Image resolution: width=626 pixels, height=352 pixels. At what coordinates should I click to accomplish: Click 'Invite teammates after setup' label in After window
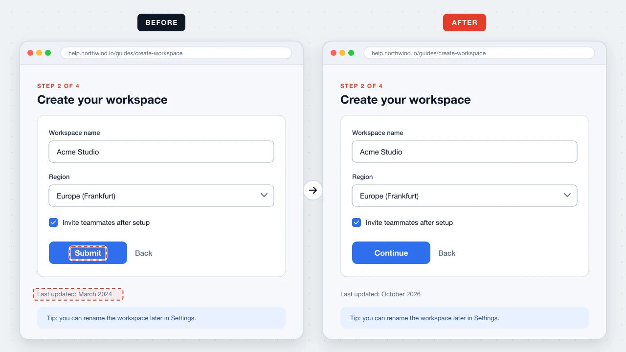point(409,222)
